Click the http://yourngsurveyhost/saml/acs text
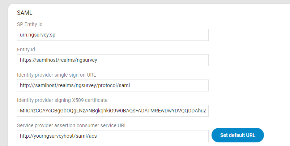The height and width of the screenshot is (146, 290). (x=59, y=136)
